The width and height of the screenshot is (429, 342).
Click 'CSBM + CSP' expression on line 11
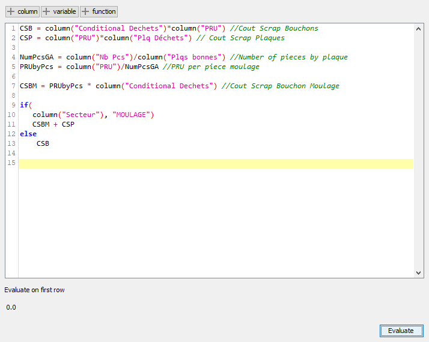(53, 124)
